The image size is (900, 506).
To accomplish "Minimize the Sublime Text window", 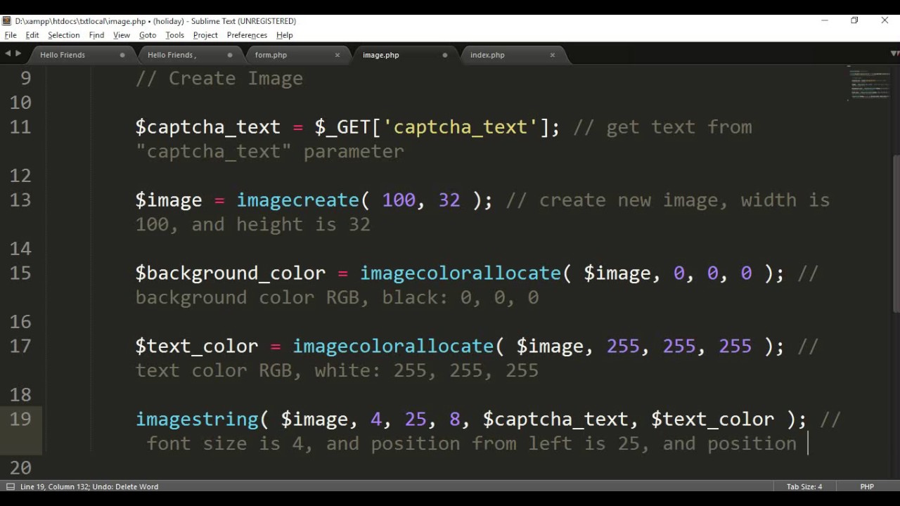I will coord(824,20).
